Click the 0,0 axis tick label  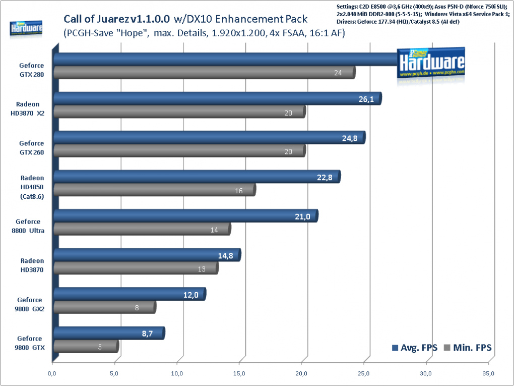pyautogui.click(x=52, y=373)
